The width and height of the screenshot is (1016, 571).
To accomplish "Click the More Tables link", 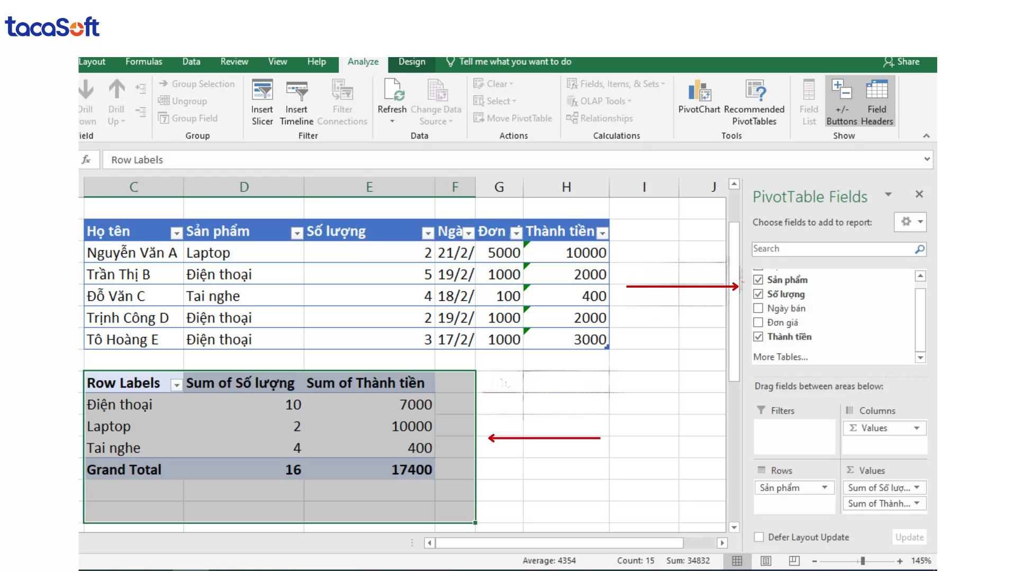I will coord(780,357).
